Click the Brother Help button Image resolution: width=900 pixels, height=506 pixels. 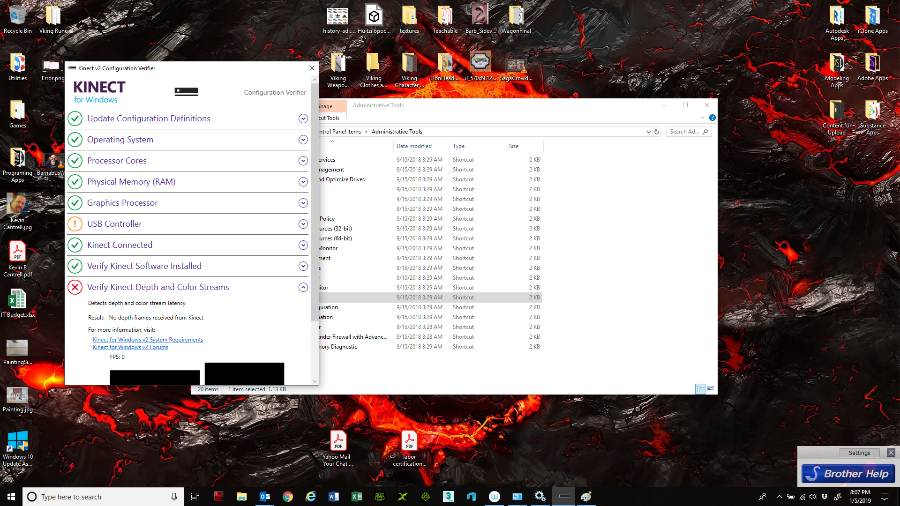(x=848, y=474)
